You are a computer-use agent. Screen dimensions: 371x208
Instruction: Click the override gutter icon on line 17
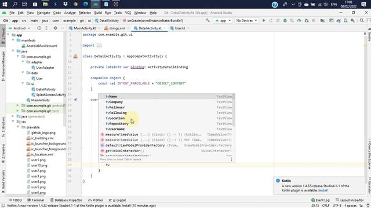[75, 100]
